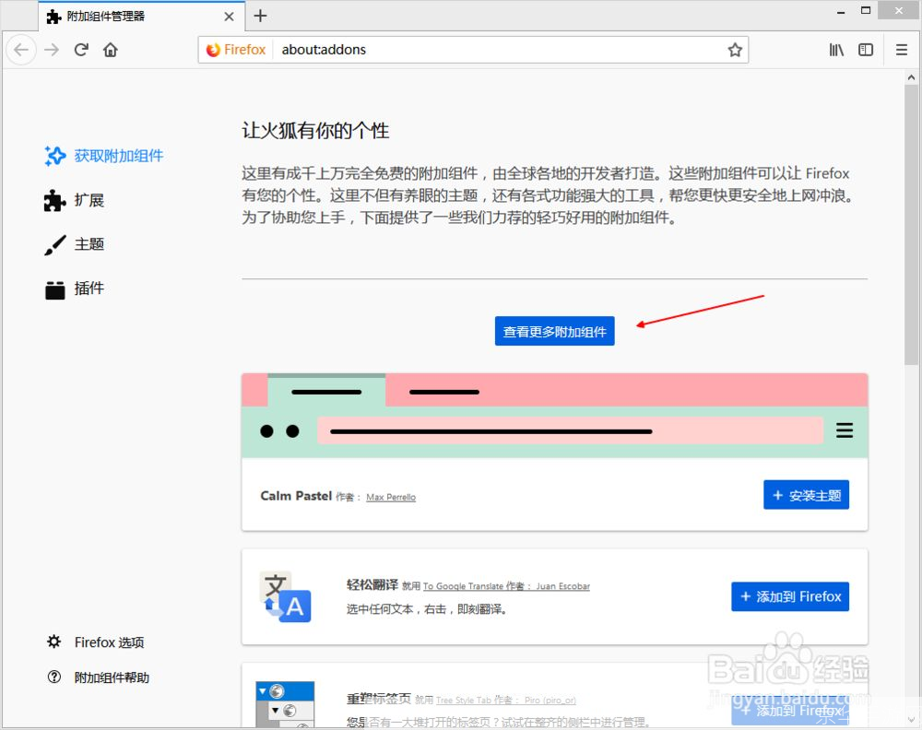Open the Firefox hamburger menu
The image size is (922, 730).
coord(902,50)
